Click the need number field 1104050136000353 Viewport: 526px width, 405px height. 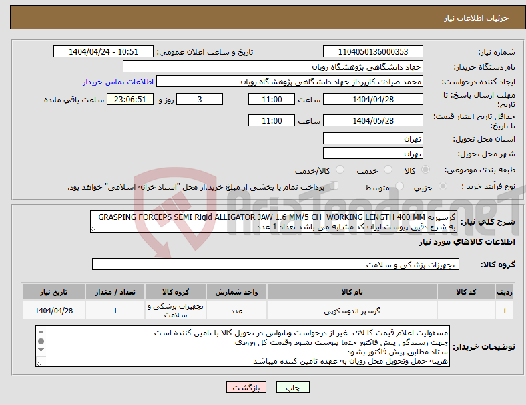[373, 51]
